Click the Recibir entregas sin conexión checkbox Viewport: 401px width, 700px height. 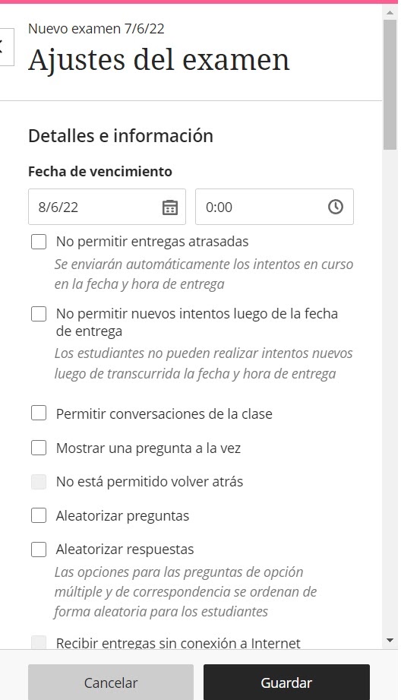pyautogui.click(x=39, y=642)
